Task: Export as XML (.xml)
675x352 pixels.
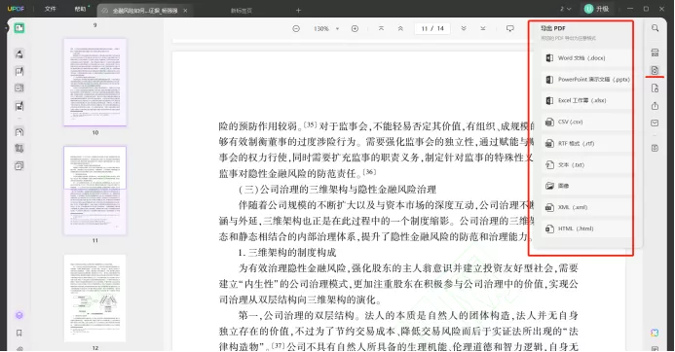Action: tap(585, 207)
